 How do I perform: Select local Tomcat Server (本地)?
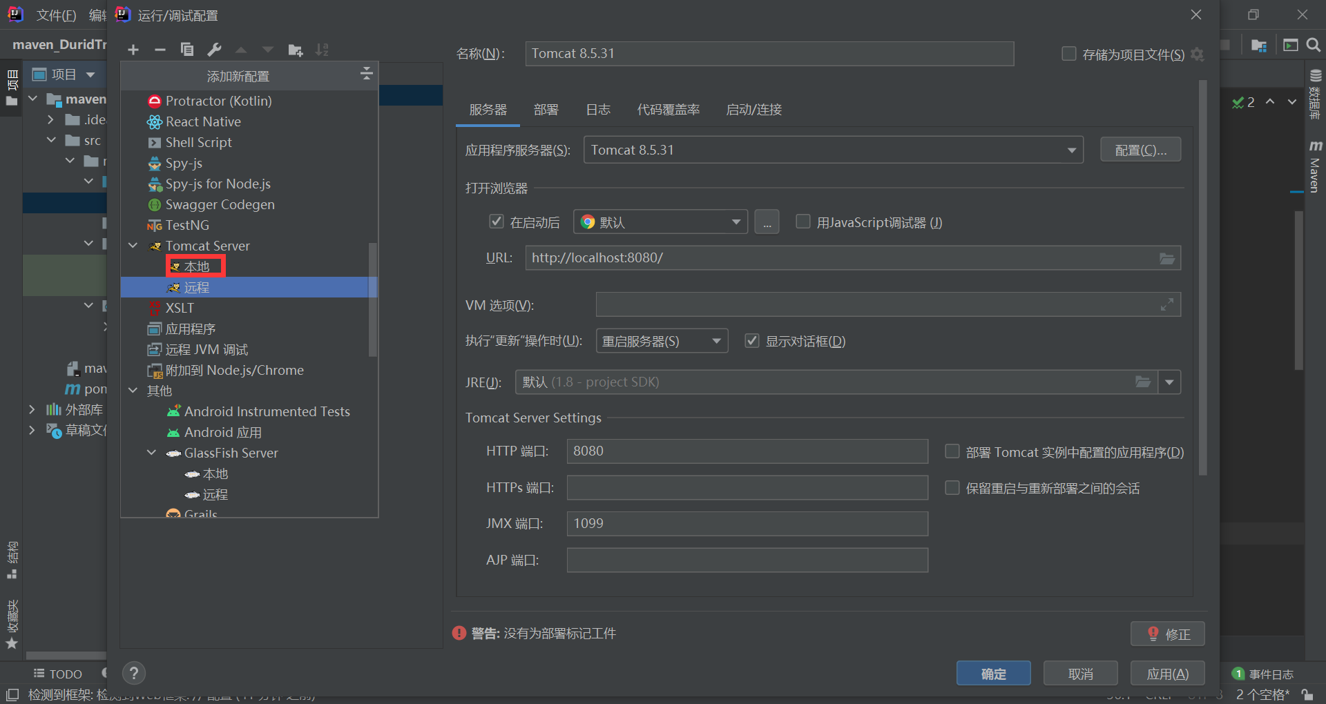(x=195, y=266)
